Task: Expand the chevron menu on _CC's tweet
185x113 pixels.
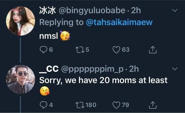Action: 175,69
